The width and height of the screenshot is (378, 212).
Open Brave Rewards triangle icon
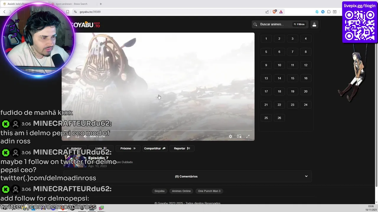click(x=281, y=12)
